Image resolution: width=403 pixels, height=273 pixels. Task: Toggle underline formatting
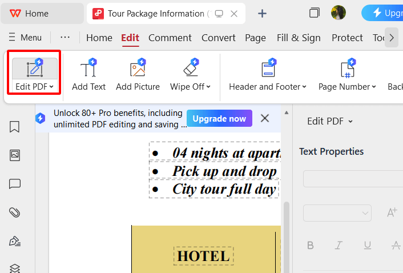[367, 245]
